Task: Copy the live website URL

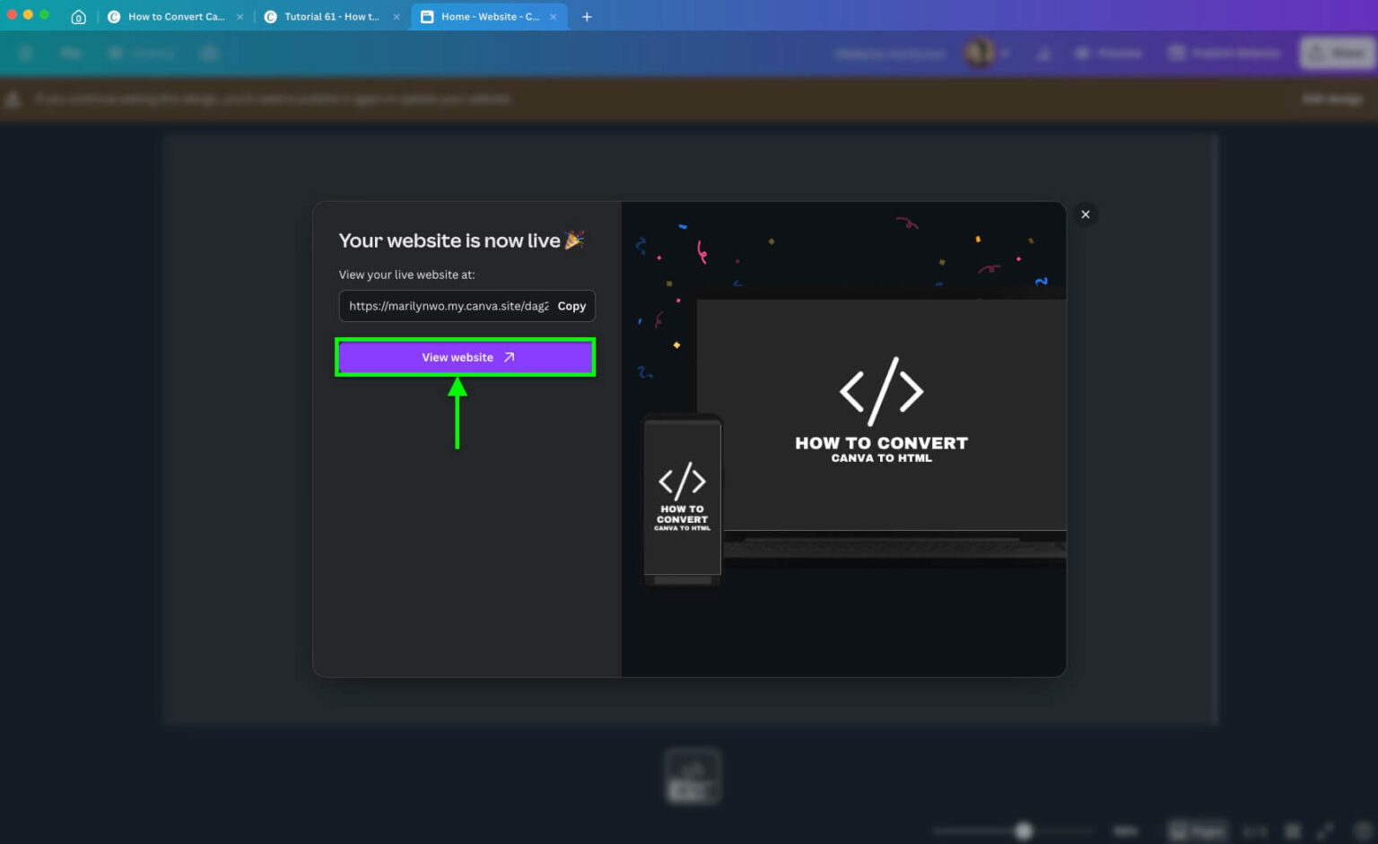Action: coord(571,306)
